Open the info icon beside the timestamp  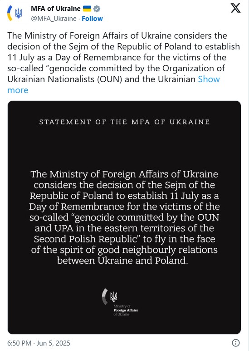click(x=236, y=343)
